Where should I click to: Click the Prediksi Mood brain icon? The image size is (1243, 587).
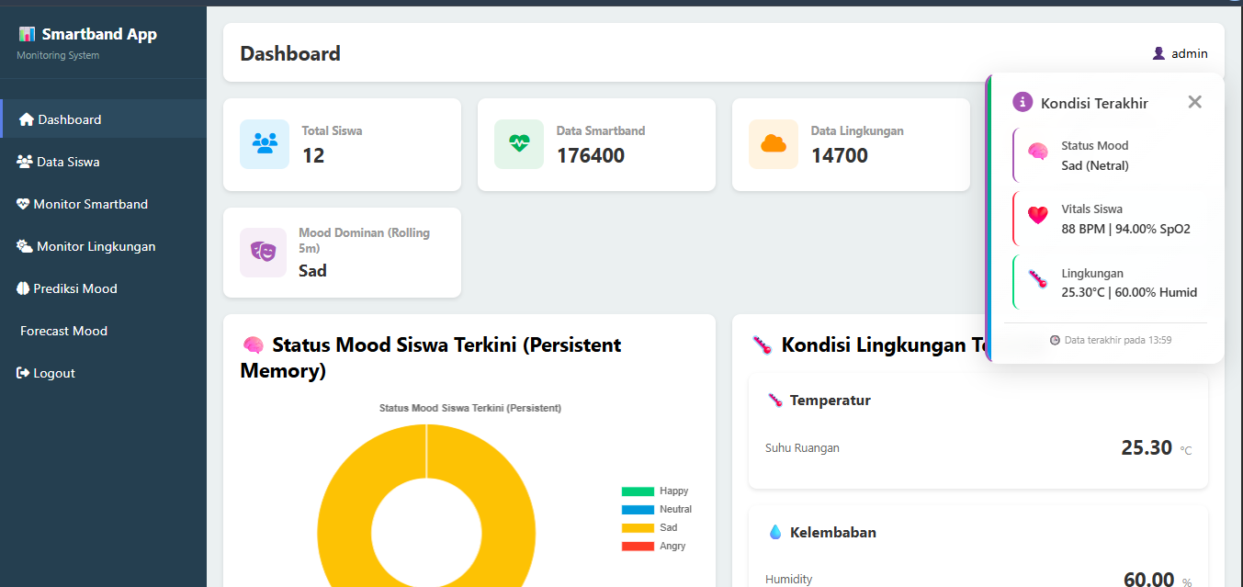[23, 288]
